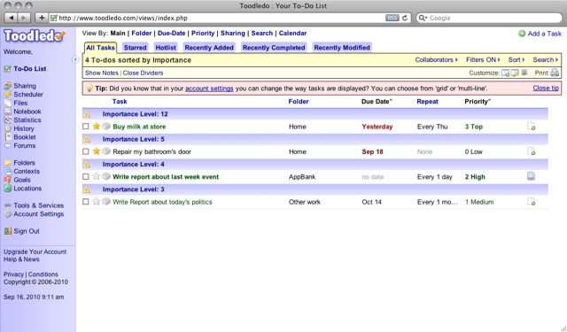Click the account settings link in the tip

(209, 89)
